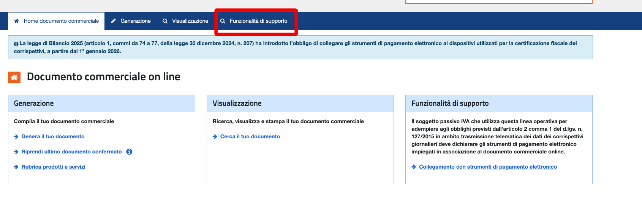Click the magnifier icon beside Visualizzazione tab
Image resolution: width=642 pixels, height=219 pixels.
click(x=165, y=21)
